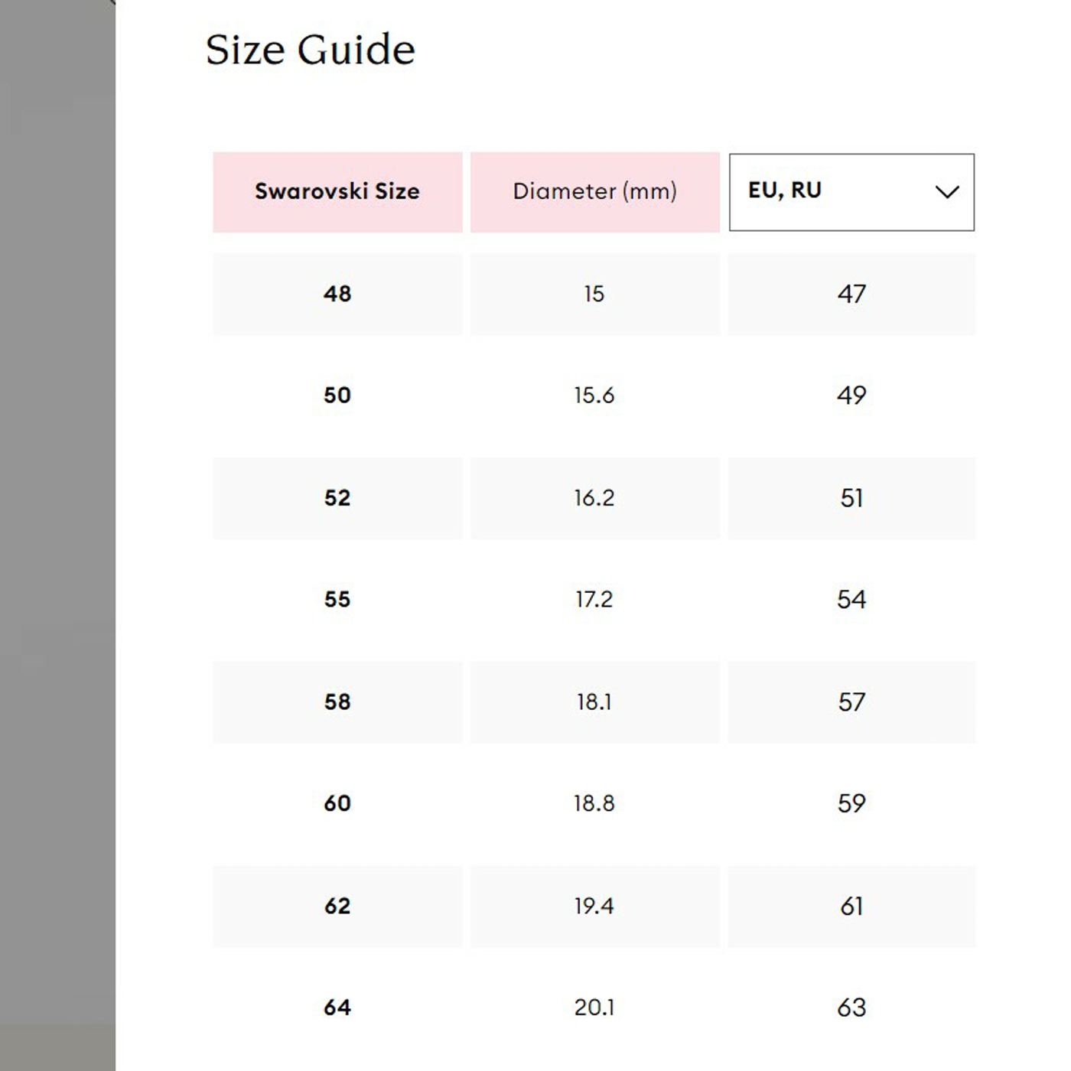Open the EU, RU region dropdown
The height and width of the screenshot is (1071, 1071).
(851, 192)
